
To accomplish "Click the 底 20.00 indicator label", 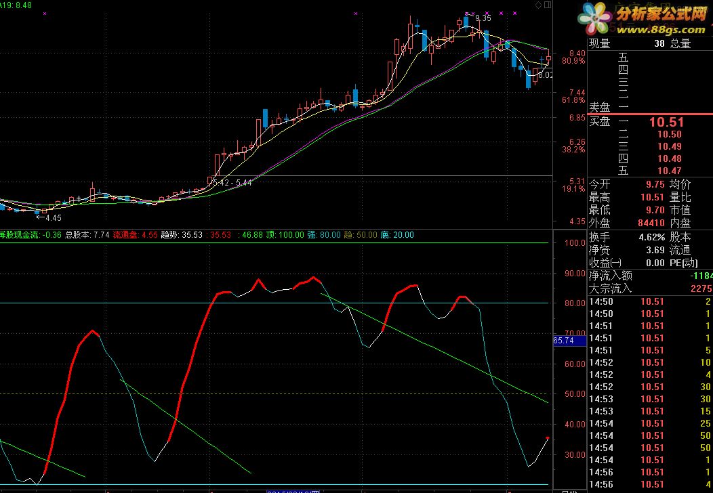I will point(397,235).
